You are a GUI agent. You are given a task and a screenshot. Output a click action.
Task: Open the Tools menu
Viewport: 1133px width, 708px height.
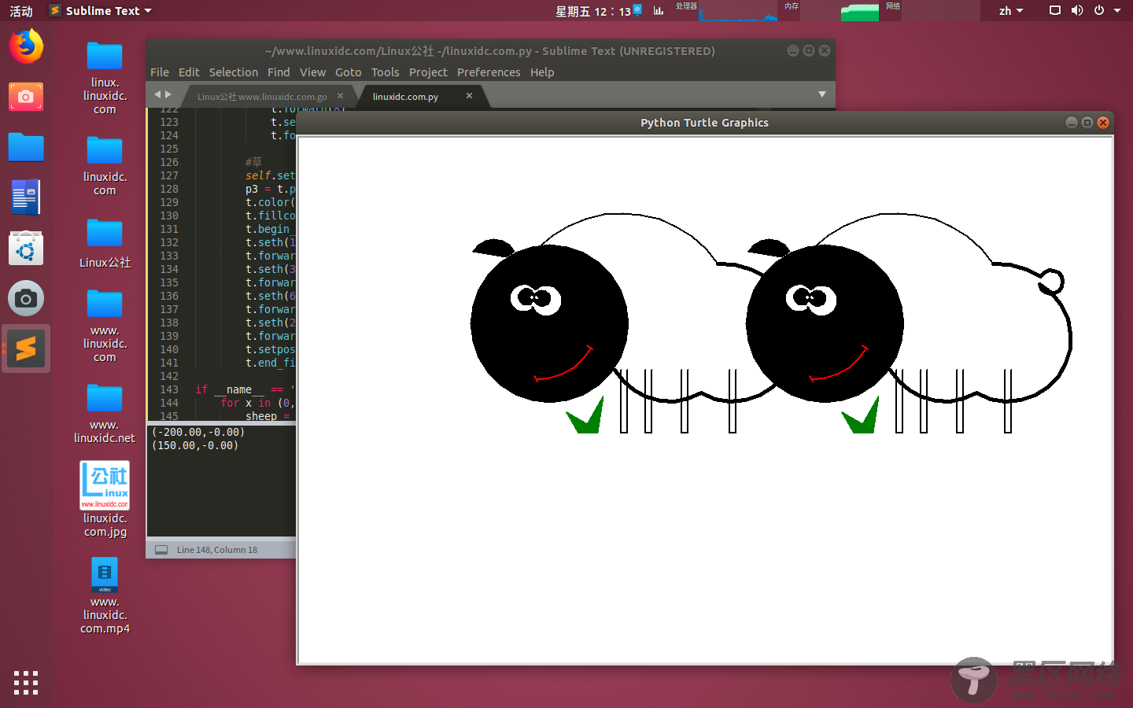tap(386, 72)
